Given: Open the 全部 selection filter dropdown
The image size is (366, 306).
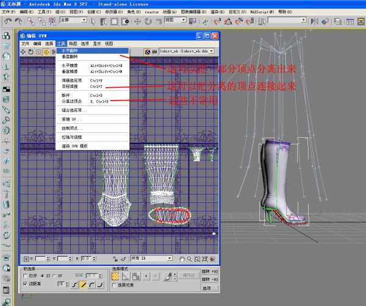Looking at the screenshot, I should coord(73,21).
